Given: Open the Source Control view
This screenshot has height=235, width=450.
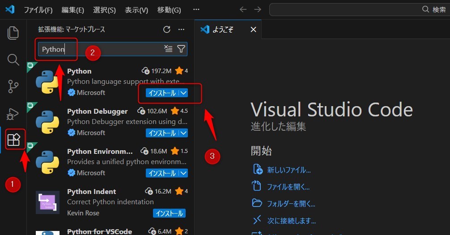Looking at the screenshot, I should tap(13, 86).
